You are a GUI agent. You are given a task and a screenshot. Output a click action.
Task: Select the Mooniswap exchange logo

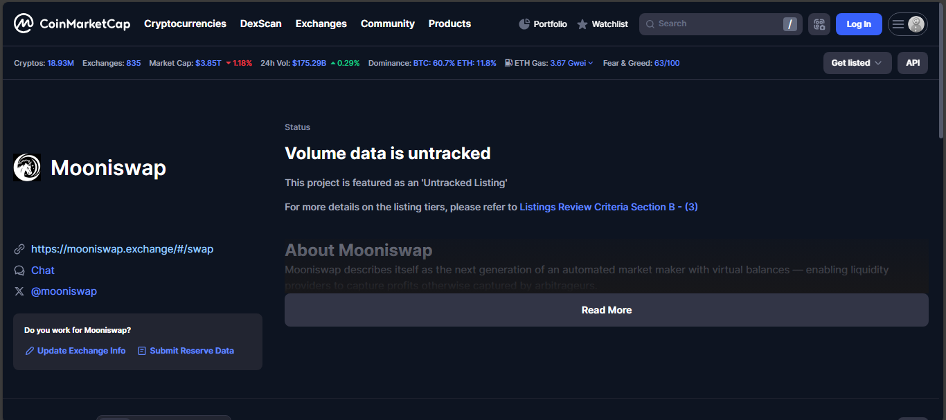pos(27,167)
